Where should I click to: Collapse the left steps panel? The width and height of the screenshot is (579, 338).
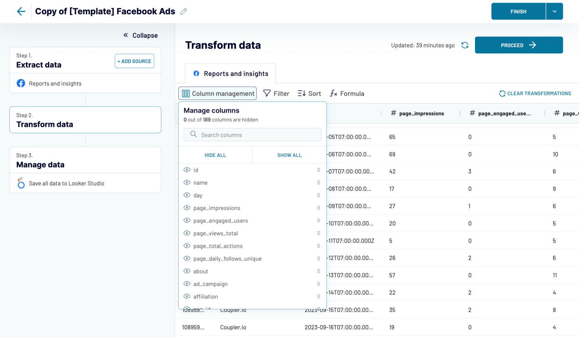click(141, 35)
